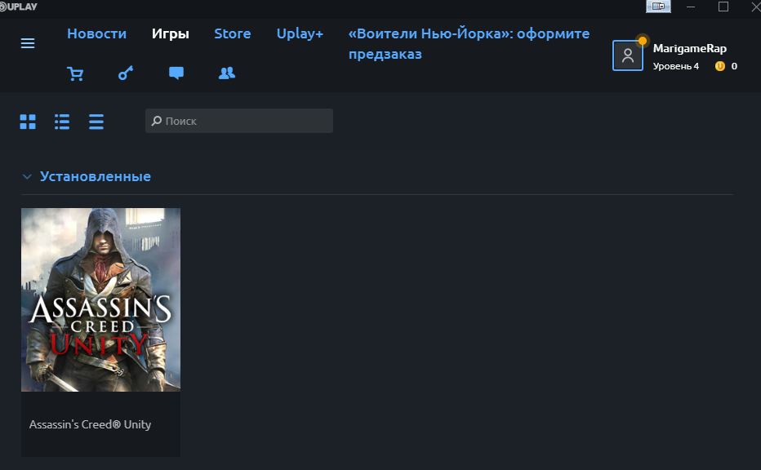The width and height of the screenshot is (761, 470).
Task: Open the shopping cart
Action: click(75, 73)
